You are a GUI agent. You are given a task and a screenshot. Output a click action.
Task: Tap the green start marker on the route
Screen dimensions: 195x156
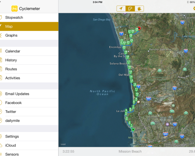coord(133,130)
